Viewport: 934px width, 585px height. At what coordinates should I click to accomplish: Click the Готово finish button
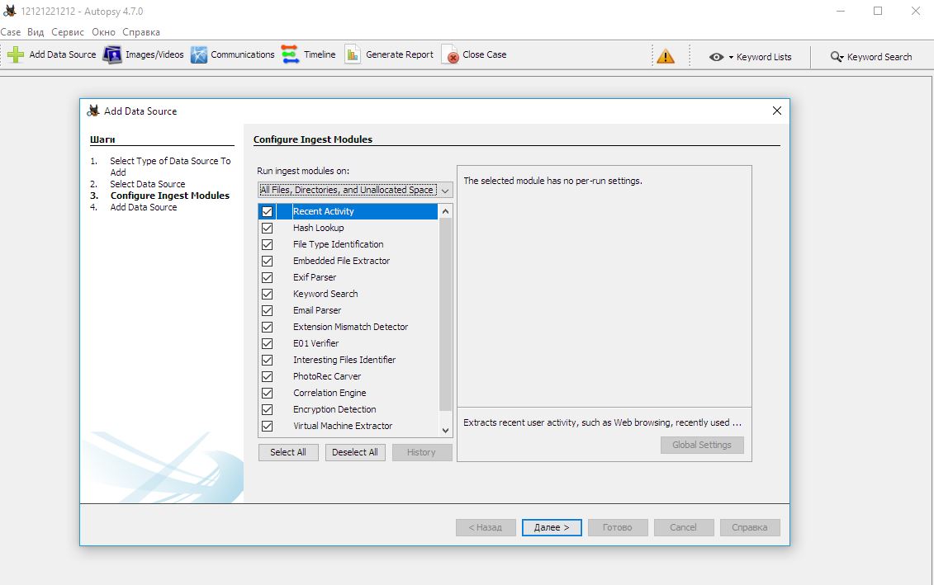[x=618, y=527]
